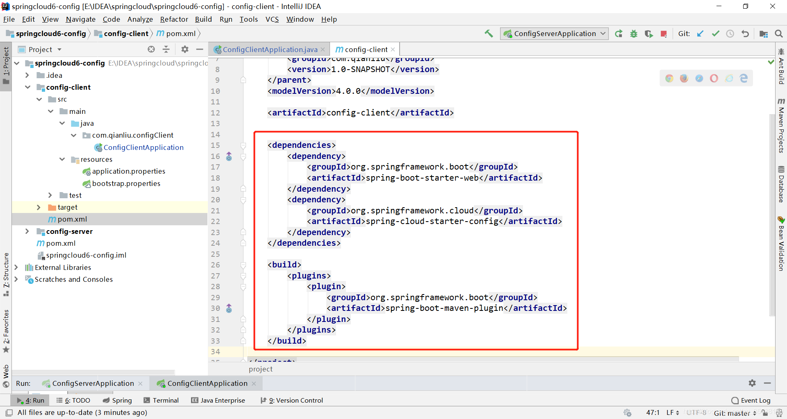787x419 pixels.
Task: Switch to ConfigClientApplication.java editor tab
Action: point(270,50)
